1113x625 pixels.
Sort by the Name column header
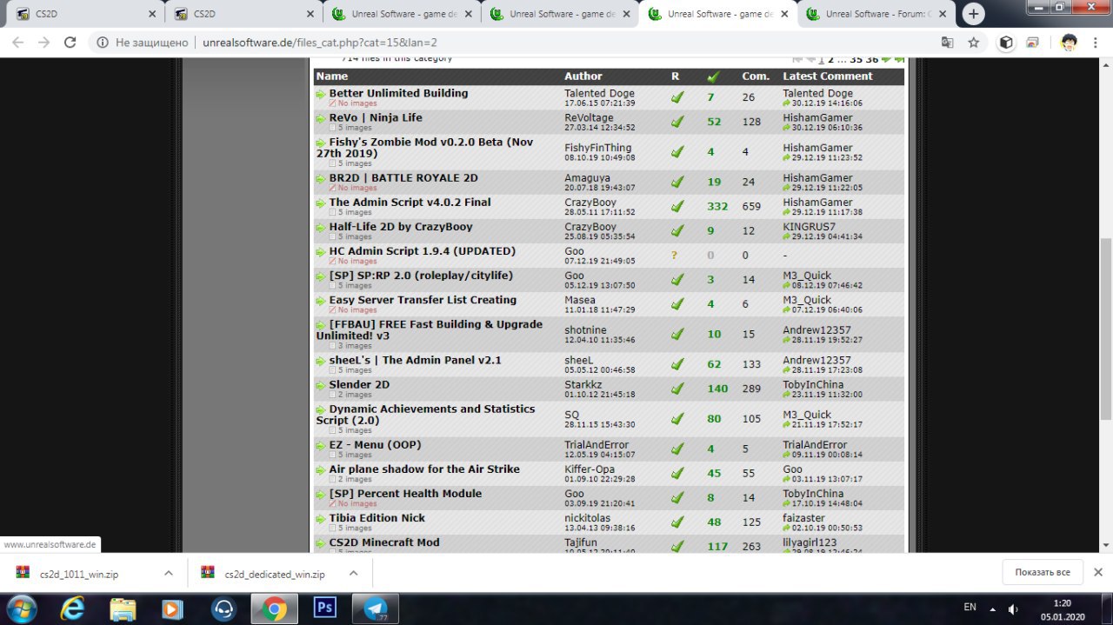tap(332, 76)
